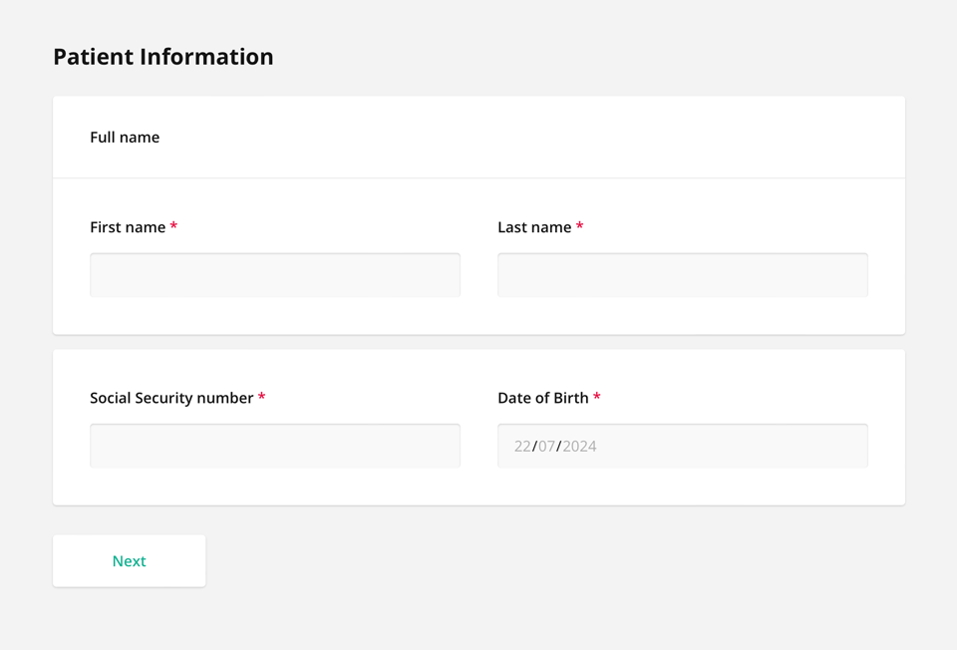Click the 'First name' field label
Screen dimensions: 957x650
(128, 227)
